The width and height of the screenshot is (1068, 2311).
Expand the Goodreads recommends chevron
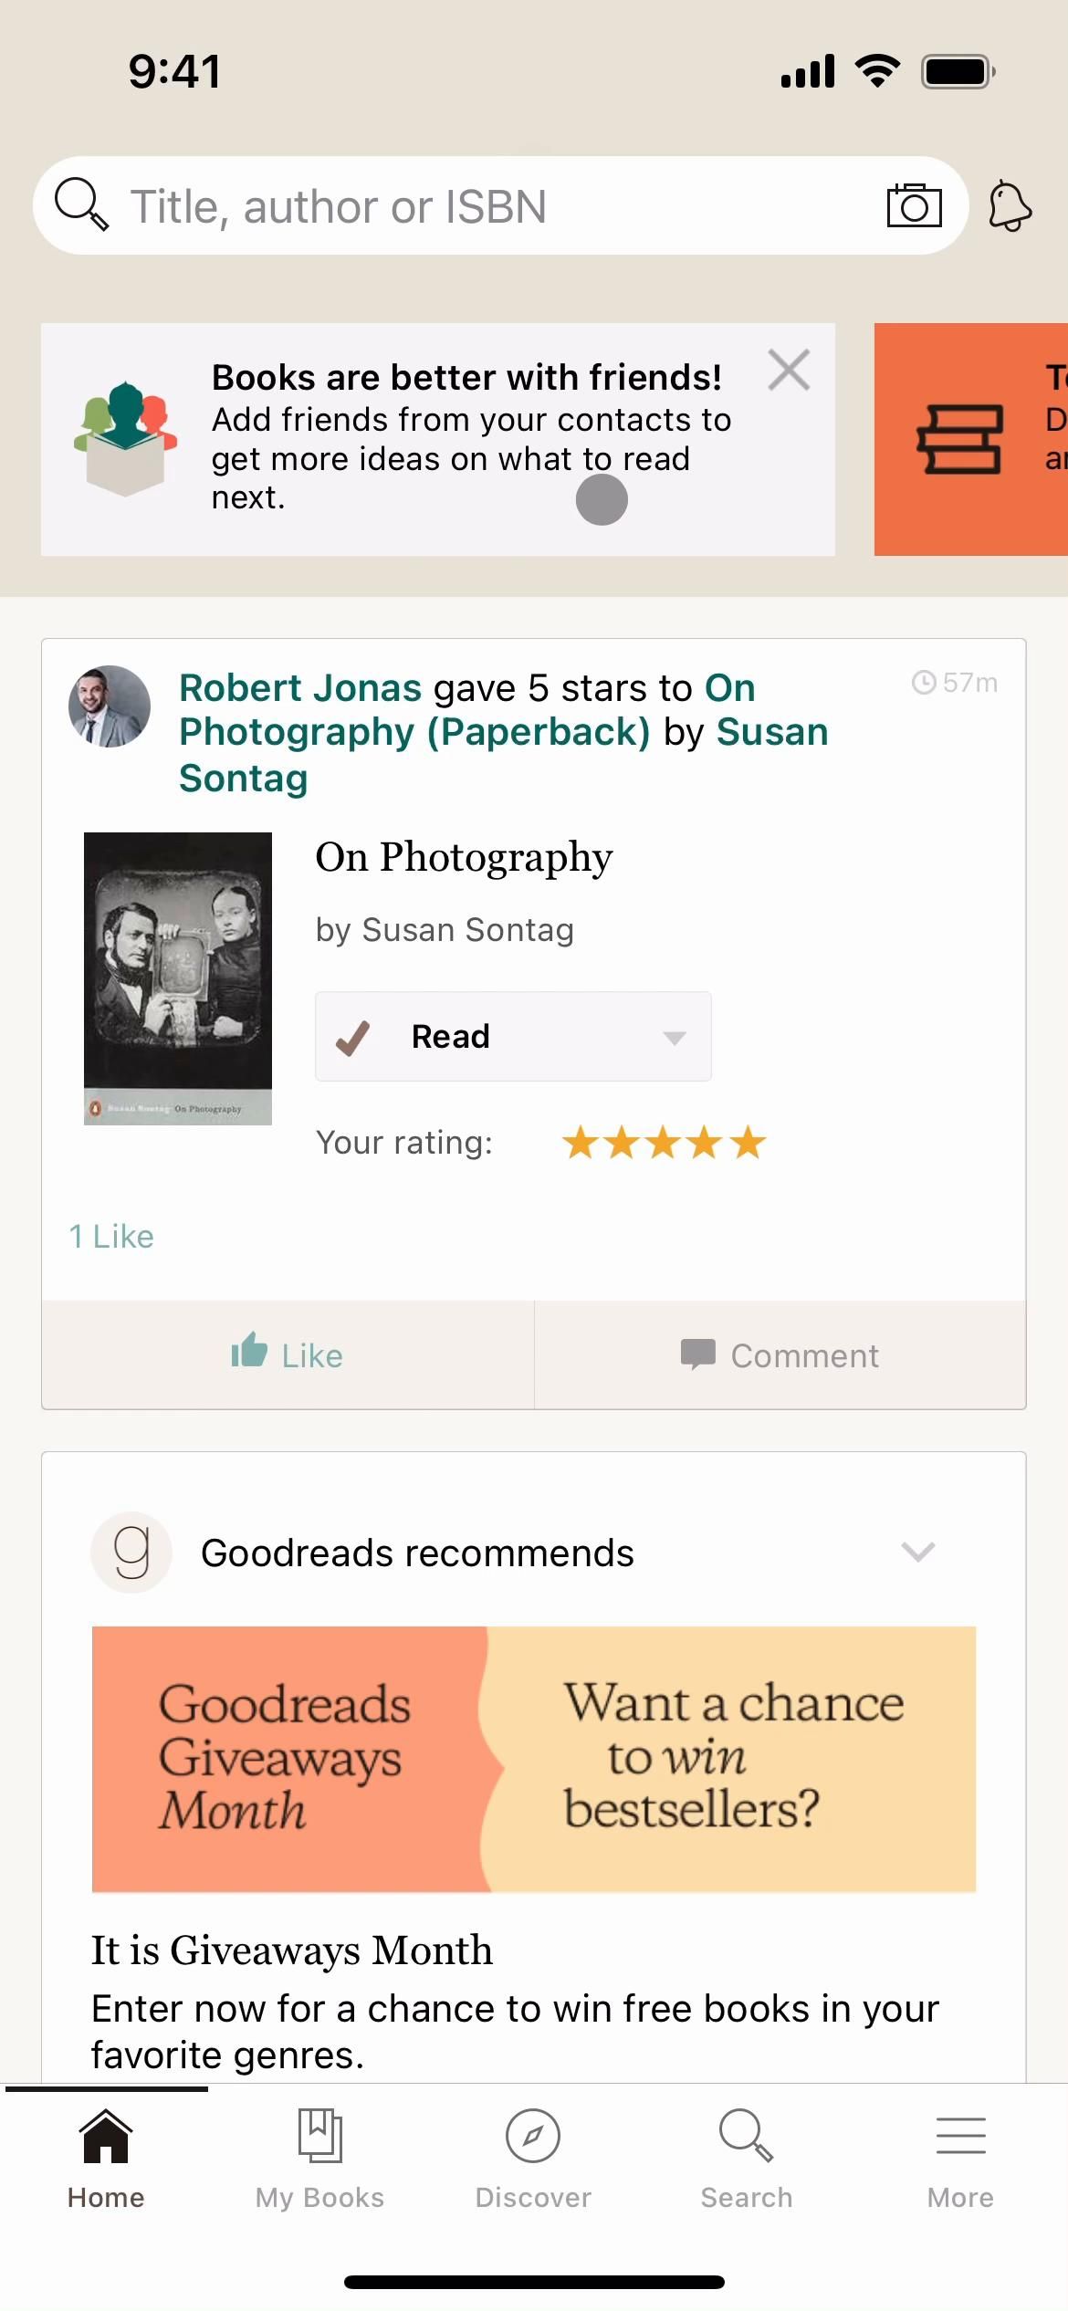click(917, 1552)
